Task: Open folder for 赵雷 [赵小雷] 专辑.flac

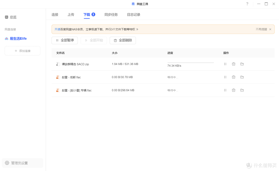Action: pos(242,90)
